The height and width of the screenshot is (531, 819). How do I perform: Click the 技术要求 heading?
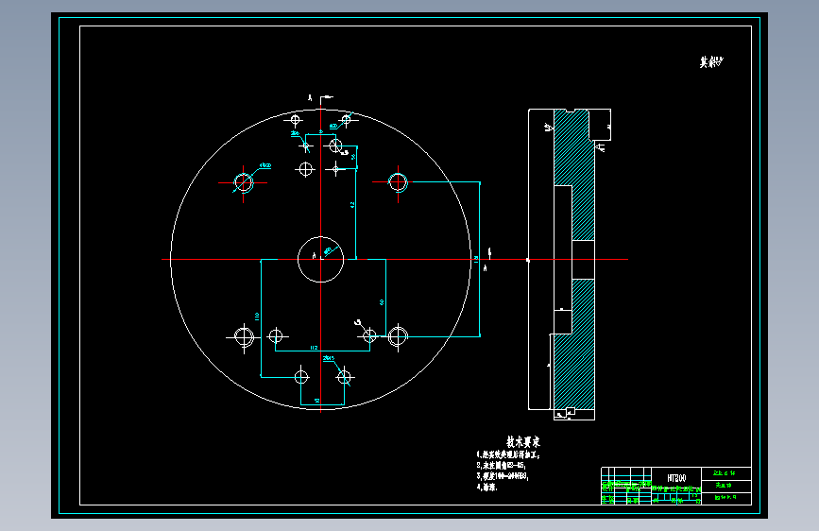click(x=522, y=441)
